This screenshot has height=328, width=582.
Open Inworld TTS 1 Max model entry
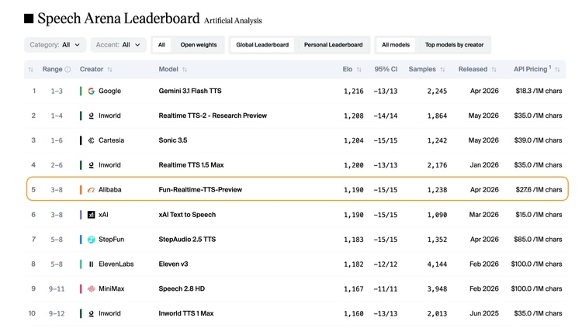(186, 313)
